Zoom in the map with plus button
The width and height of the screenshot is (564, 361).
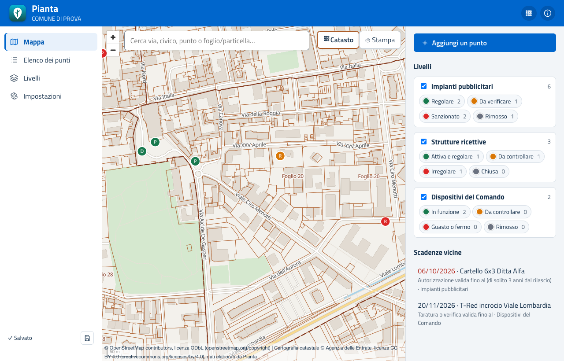(x=113, y=37)
